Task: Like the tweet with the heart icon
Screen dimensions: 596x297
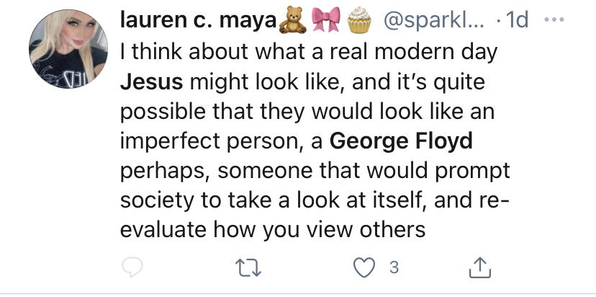Action: pyautogui.click(x=364, y=267)
